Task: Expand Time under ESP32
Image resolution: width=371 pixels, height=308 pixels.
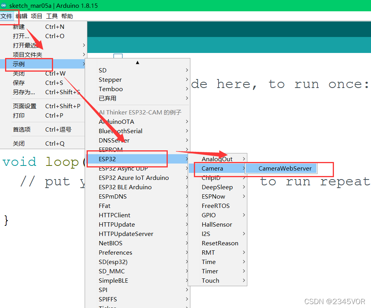Action: [217, 262]
